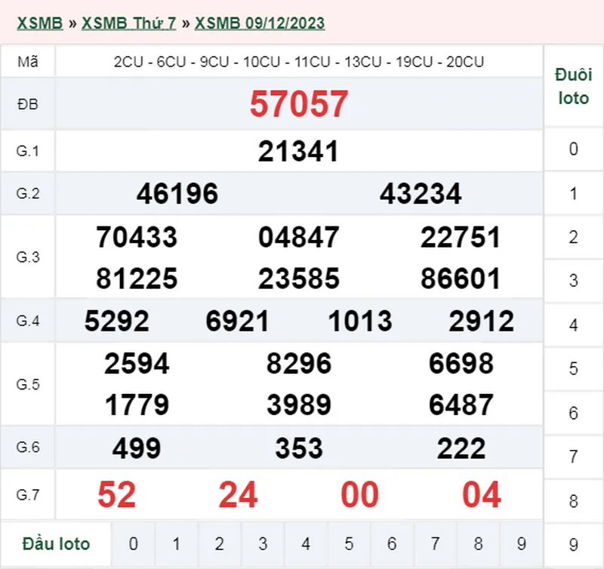
Task: Click the special prize number 57057
Action: (299, 103)
